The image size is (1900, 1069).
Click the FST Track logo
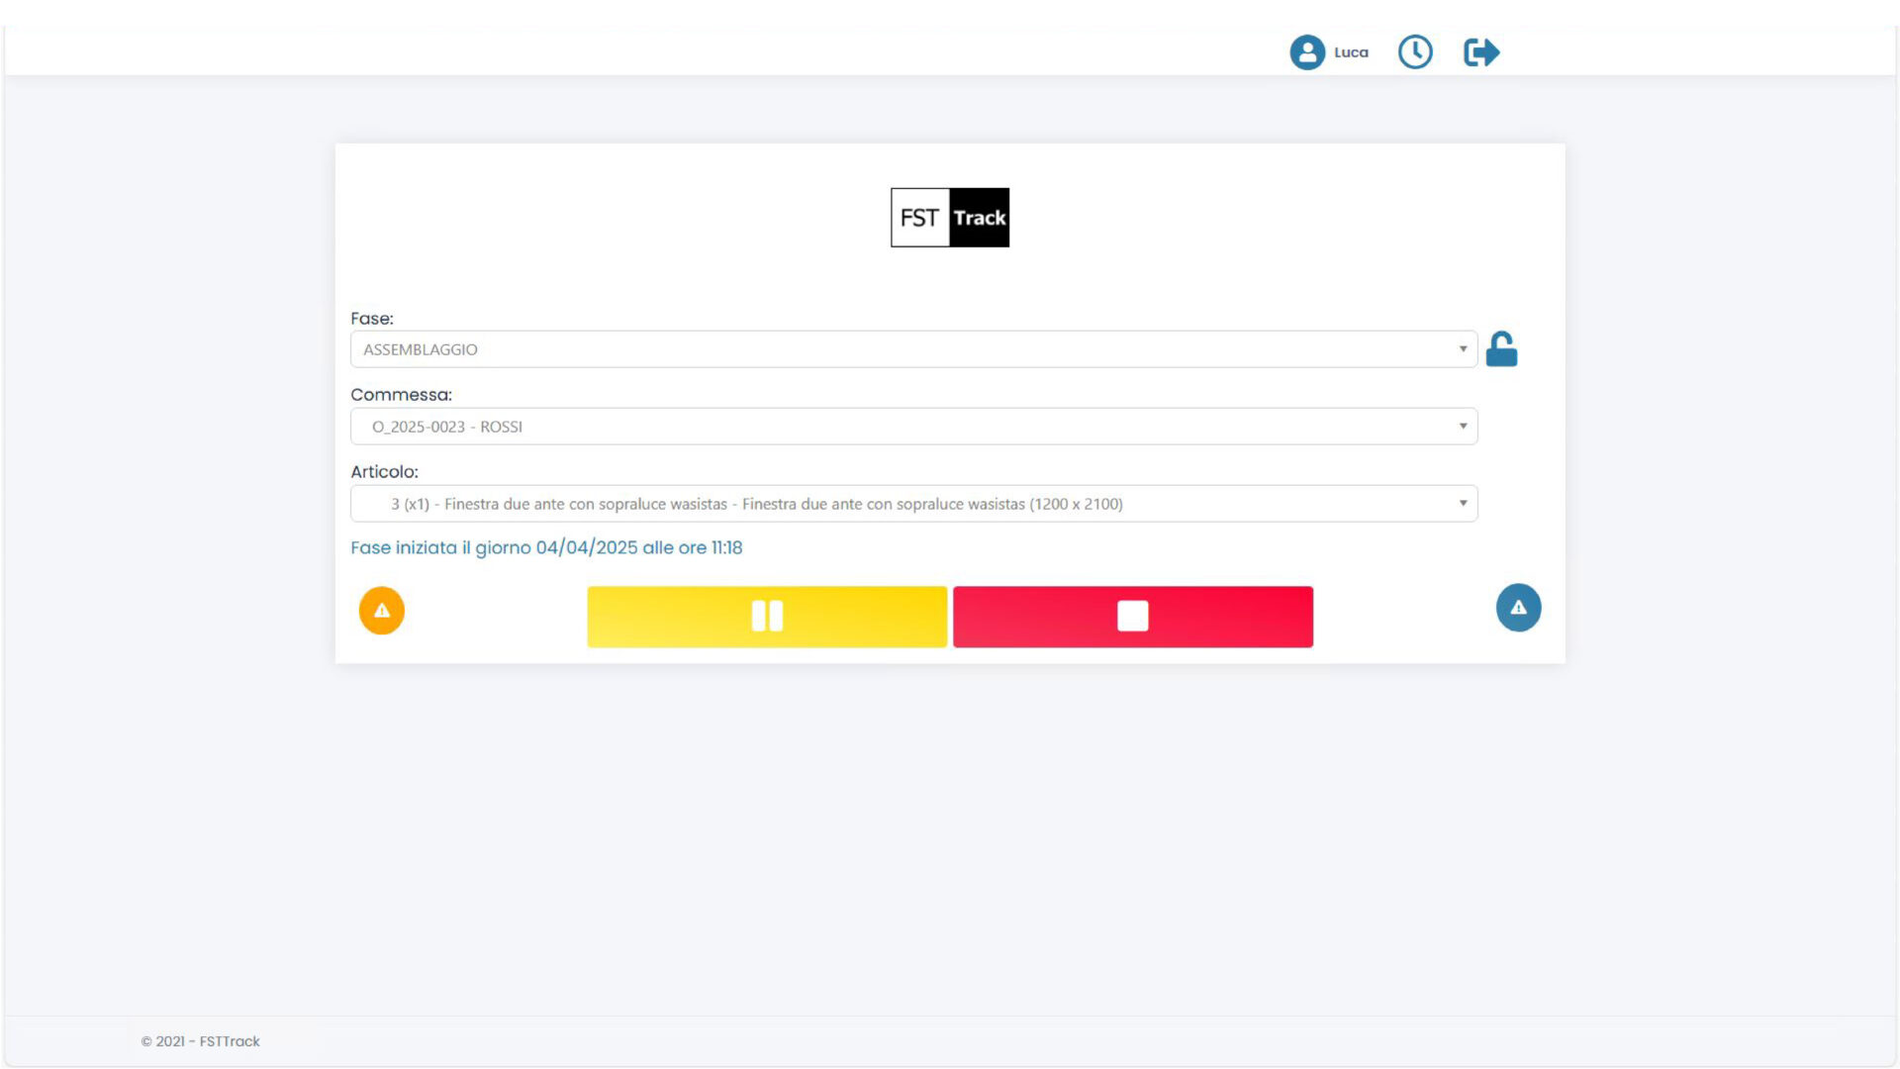click(x=950, y=218)
